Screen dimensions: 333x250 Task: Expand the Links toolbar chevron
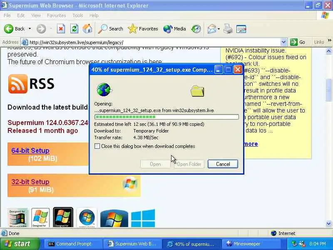pos(329,40)
